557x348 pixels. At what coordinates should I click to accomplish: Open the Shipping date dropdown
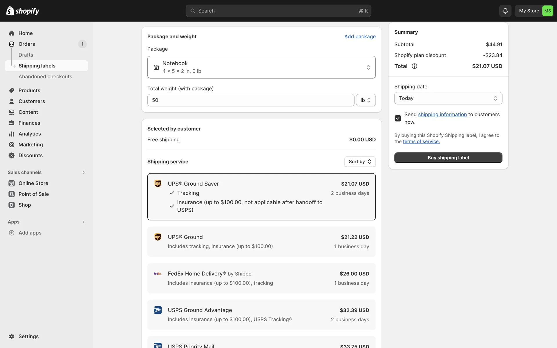tap(448, 98)
